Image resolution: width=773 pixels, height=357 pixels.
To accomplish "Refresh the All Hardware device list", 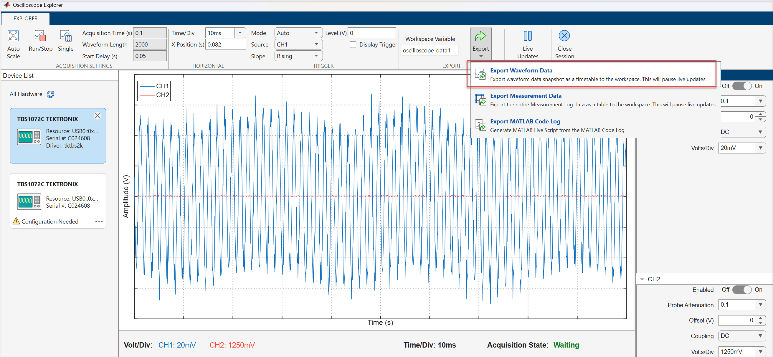I will coord(50,94).
